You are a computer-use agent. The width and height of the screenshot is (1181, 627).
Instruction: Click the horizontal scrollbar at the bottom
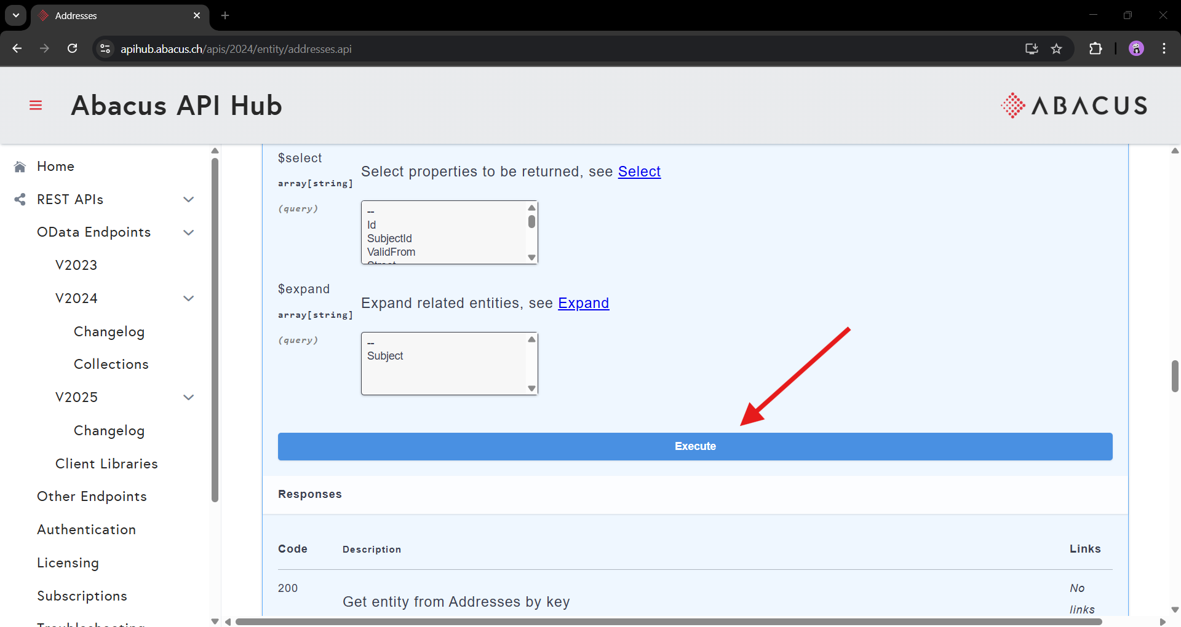(x=669, y=621)
